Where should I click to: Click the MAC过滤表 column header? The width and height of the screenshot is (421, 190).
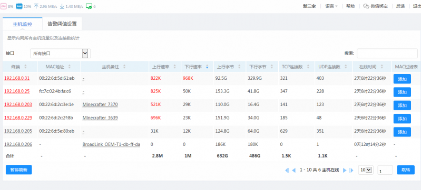click(406, 67)
